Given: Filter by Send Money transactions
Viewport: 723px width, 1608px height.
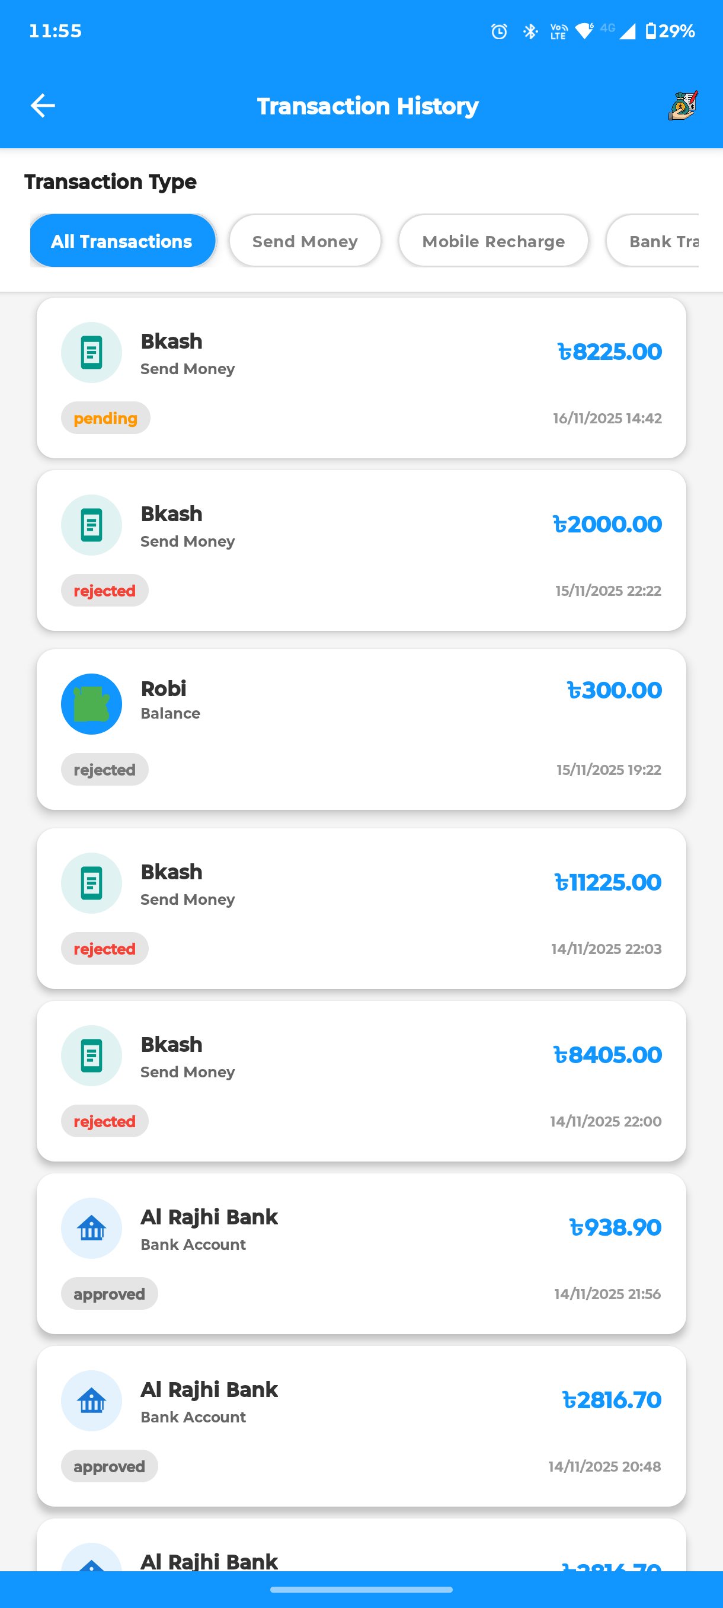Looking at the screenshot, I should point(305,241).
